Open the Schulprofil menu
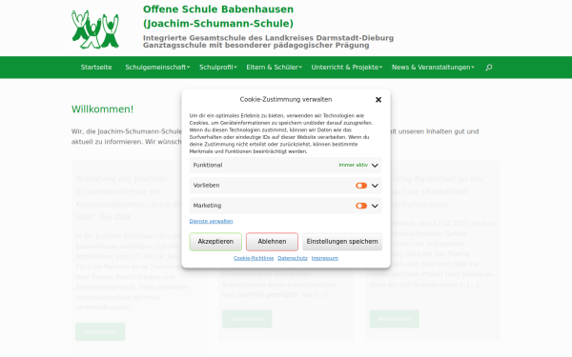 217,68
